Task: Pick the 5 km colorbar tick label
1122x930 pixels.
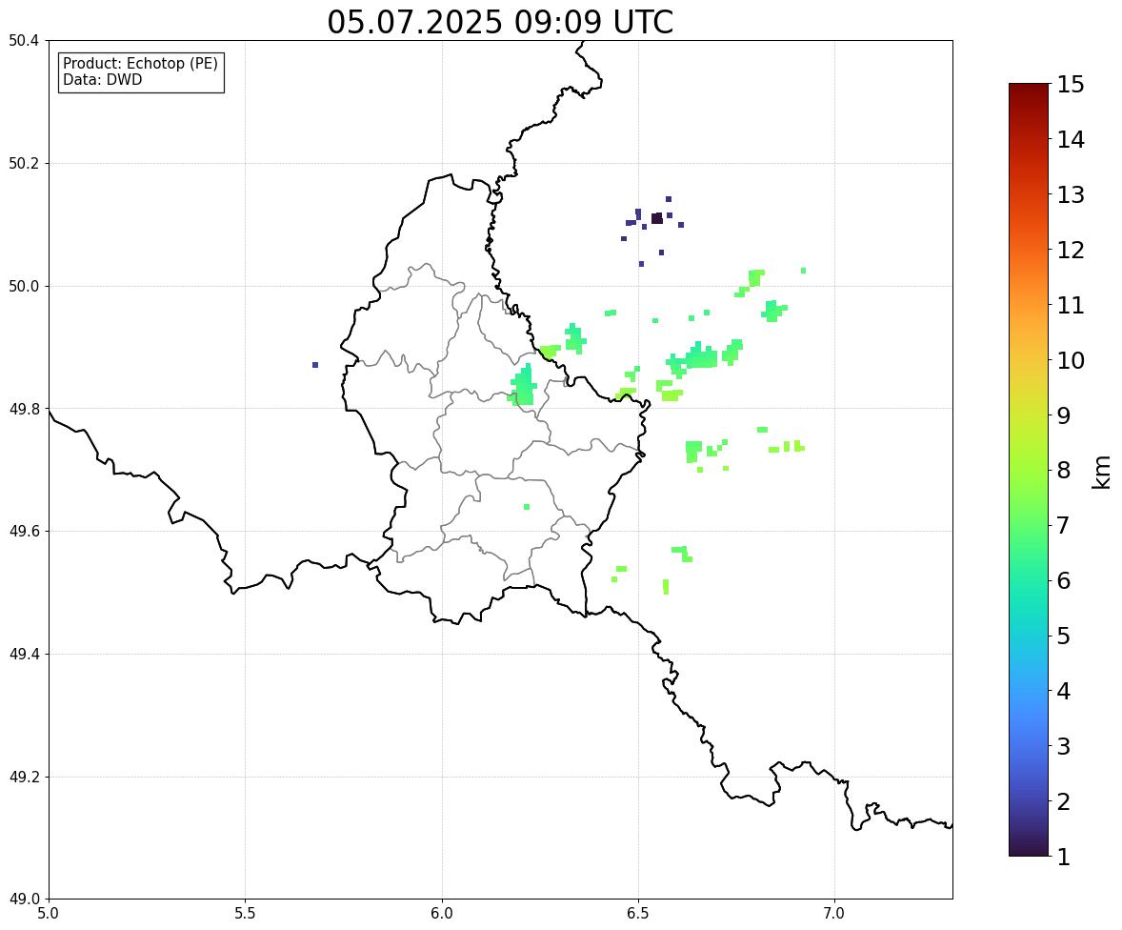Action: pyautogui.click(x=1064, y=636)
